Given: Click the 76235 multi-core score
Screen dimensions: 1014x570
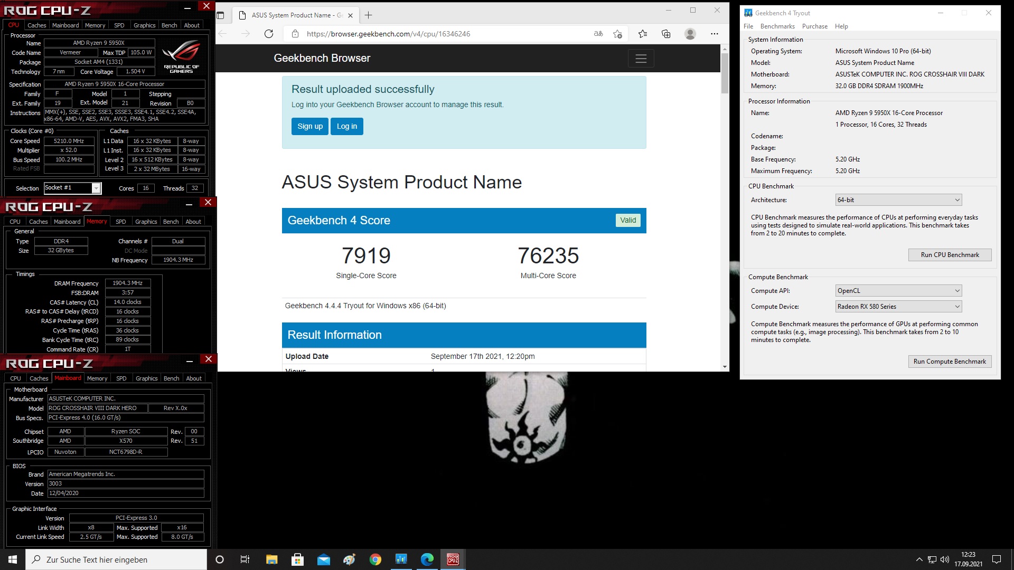Looking at the screenshot, I should (548, 256).
